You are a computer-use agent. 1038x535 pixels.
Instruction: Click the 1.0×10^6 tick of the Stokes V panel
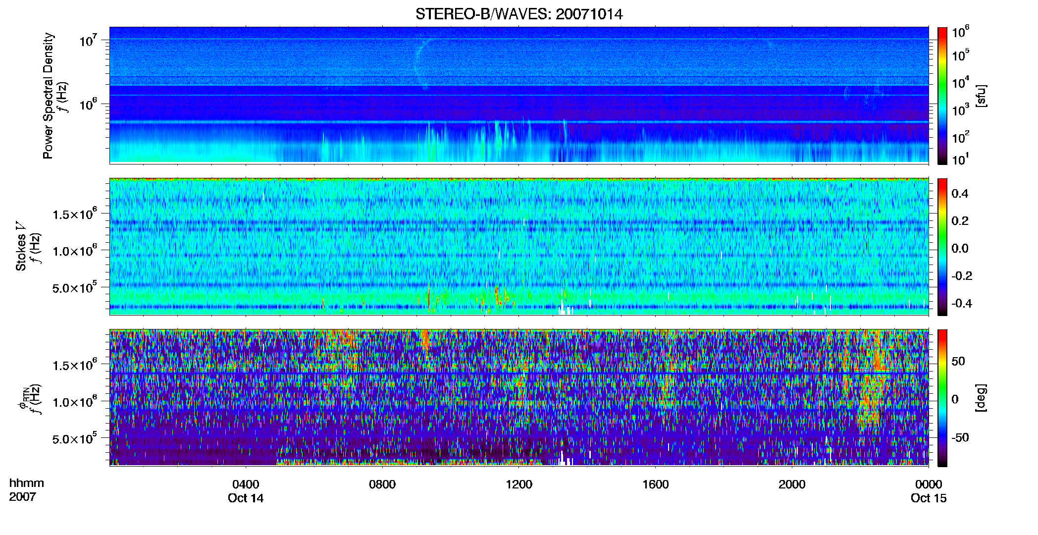point(75,251)
